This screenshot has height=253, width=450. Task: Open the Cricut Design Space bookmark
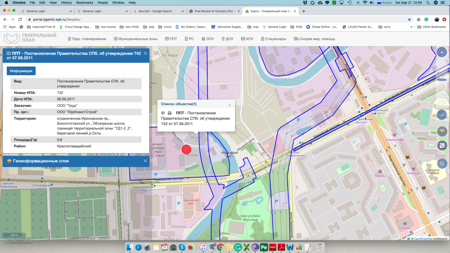(x=75, y=27)
